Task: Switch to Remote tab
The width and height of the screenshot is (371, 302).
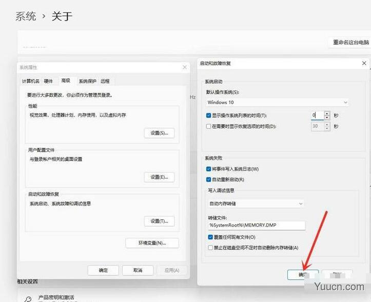Action: [x=105, y=81]
